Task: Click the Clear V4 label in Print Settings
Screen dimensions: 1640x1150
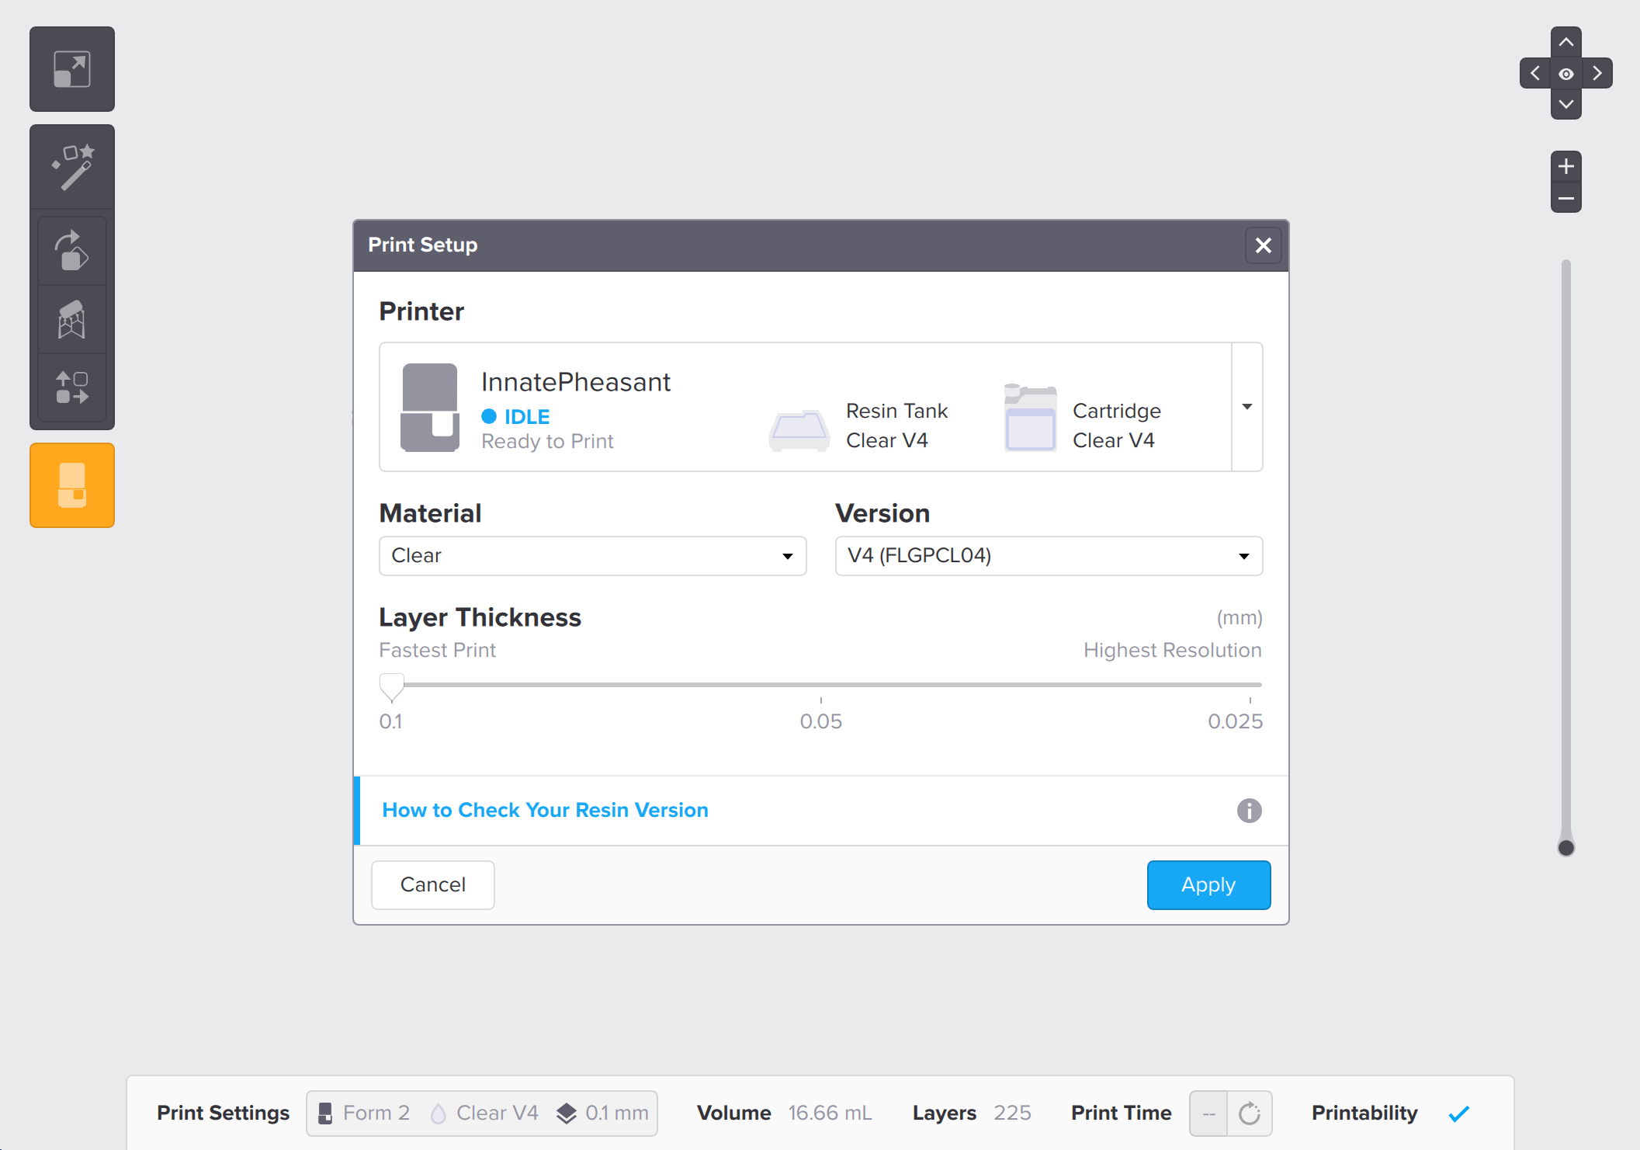Action: 497,1114
